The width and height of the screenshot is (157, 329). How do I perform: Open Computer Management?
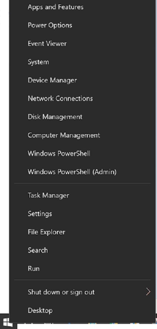[x=64, y=135]
